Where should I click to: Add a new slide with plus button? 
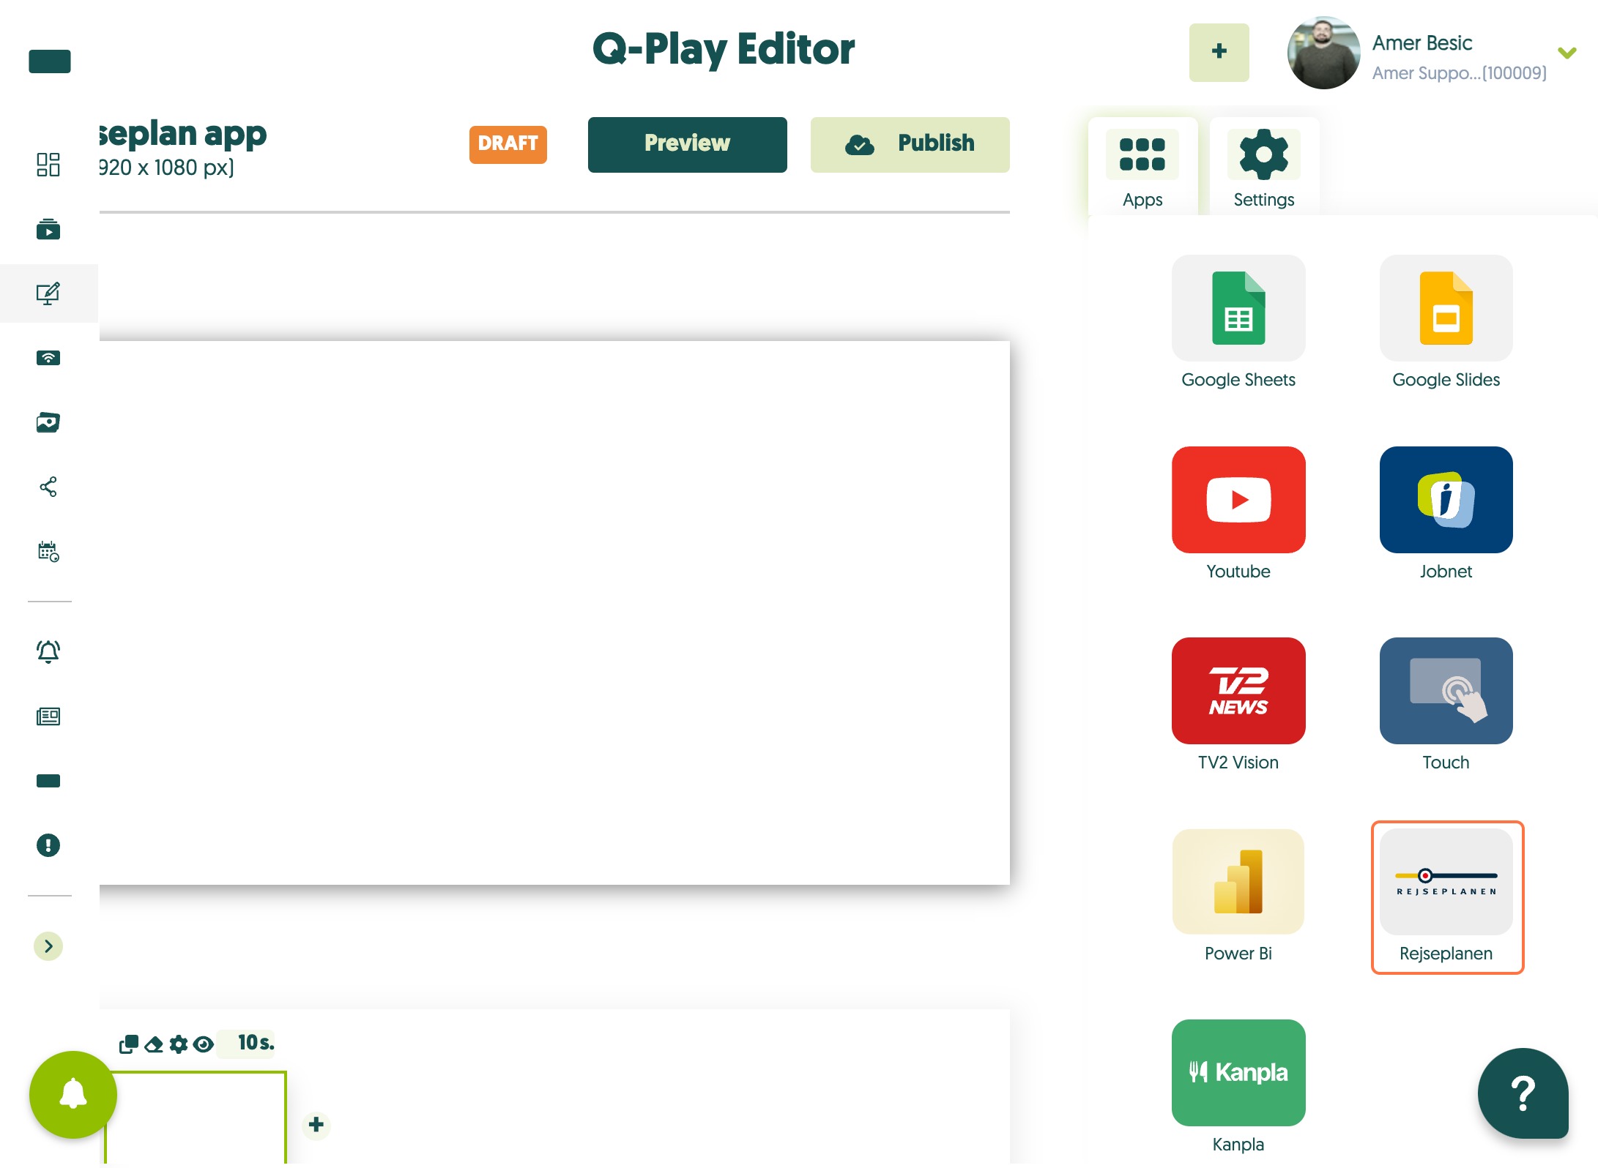coord(316,1125)
